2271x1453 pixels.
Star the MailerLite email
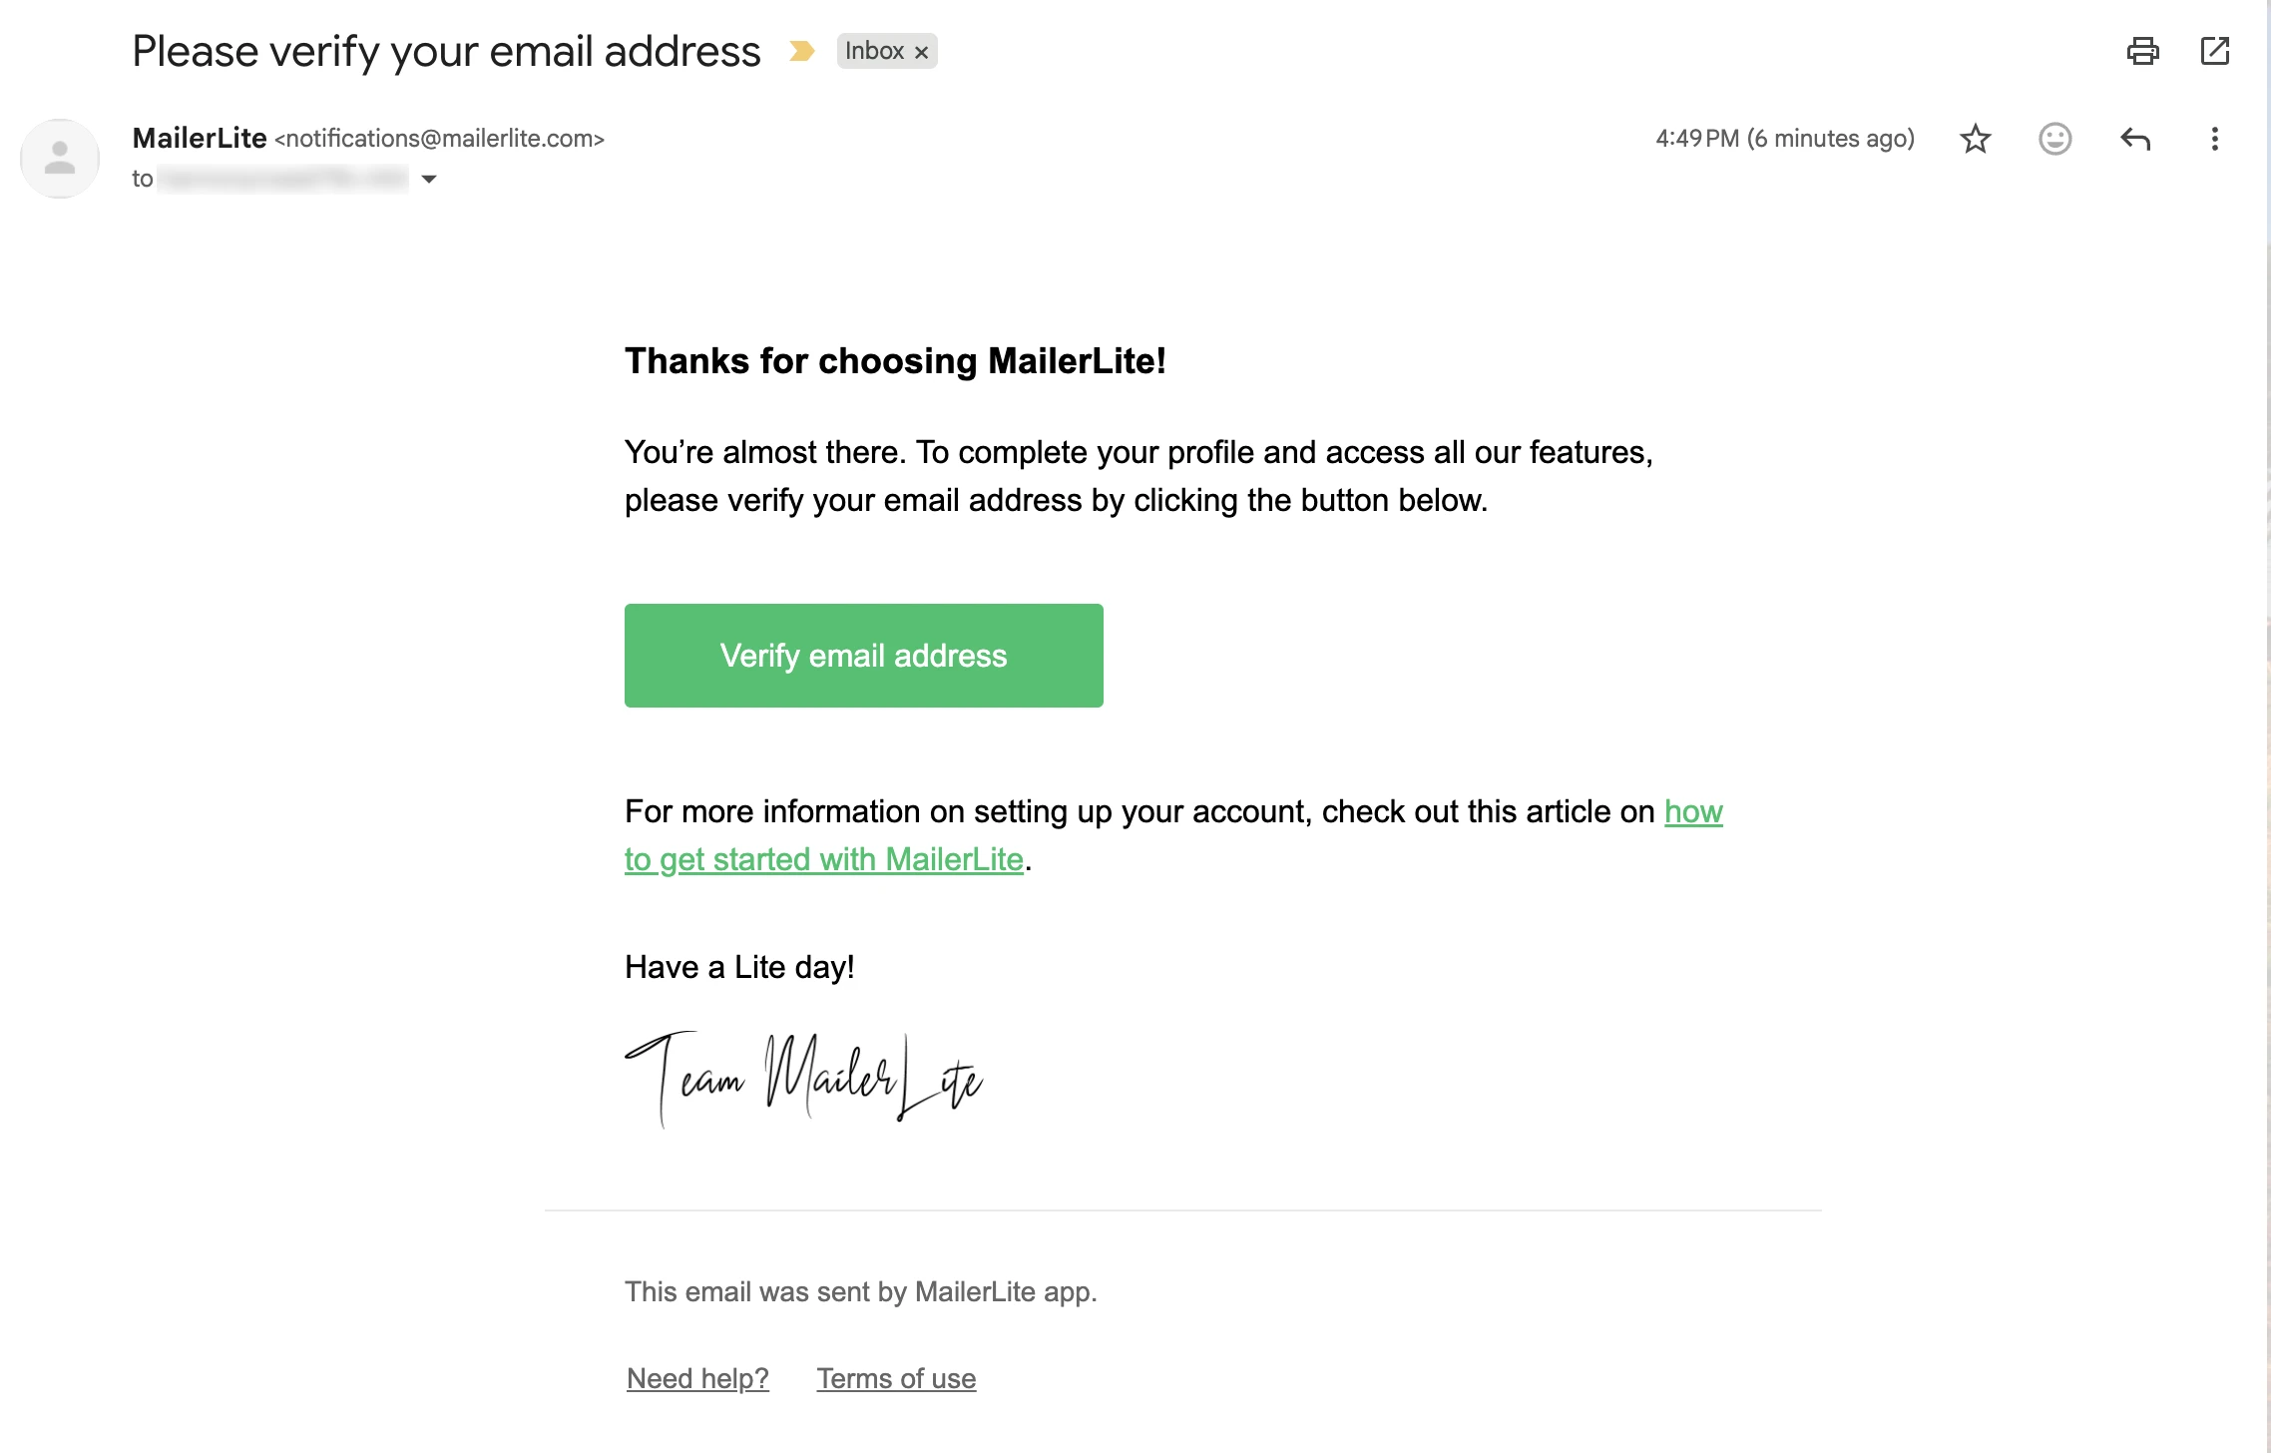click(x=1975, y=139)
